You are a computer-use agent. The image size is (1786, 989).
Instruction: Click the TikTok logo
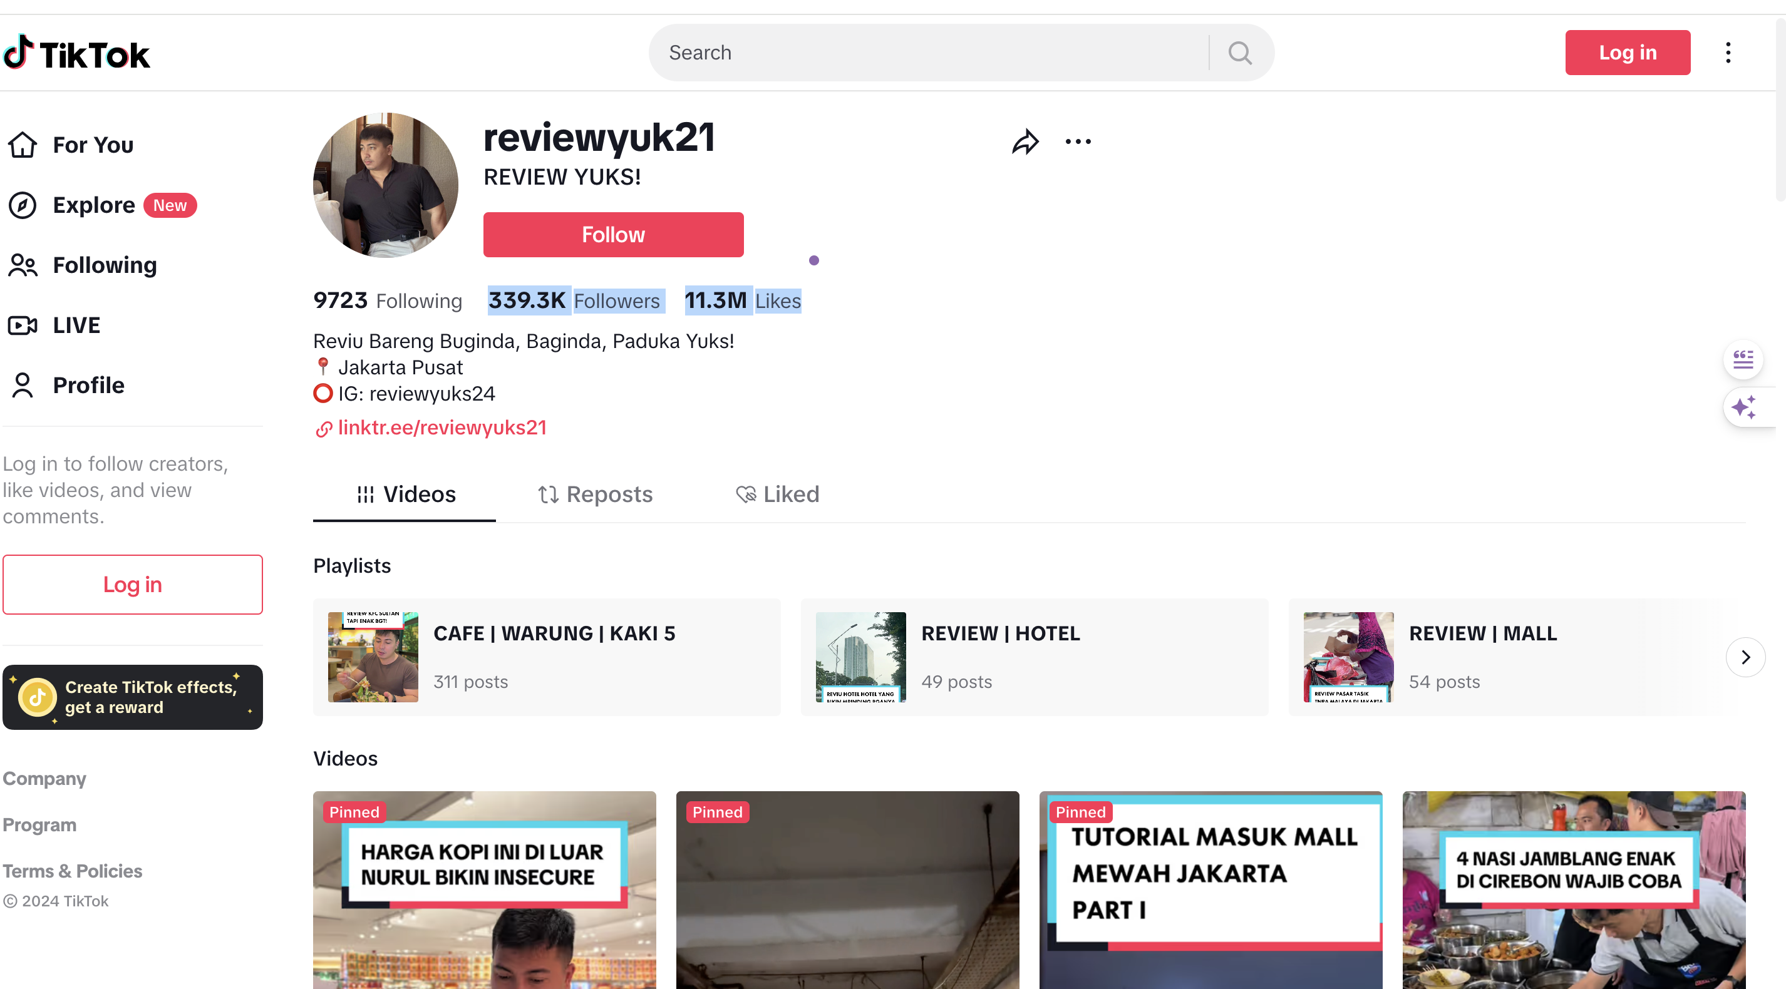[x=76, y=53]
